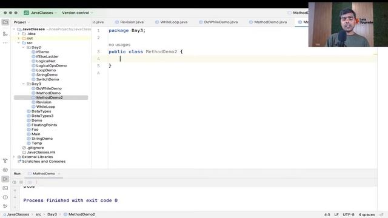Open the Version control dropdown
The image size is (388, 218).
click(x=77, y=13)
